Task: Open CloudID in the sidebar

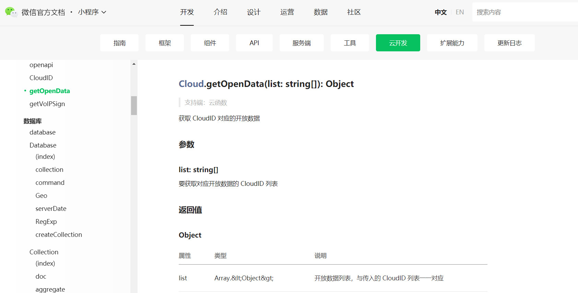Action: [x=41, y=78]
